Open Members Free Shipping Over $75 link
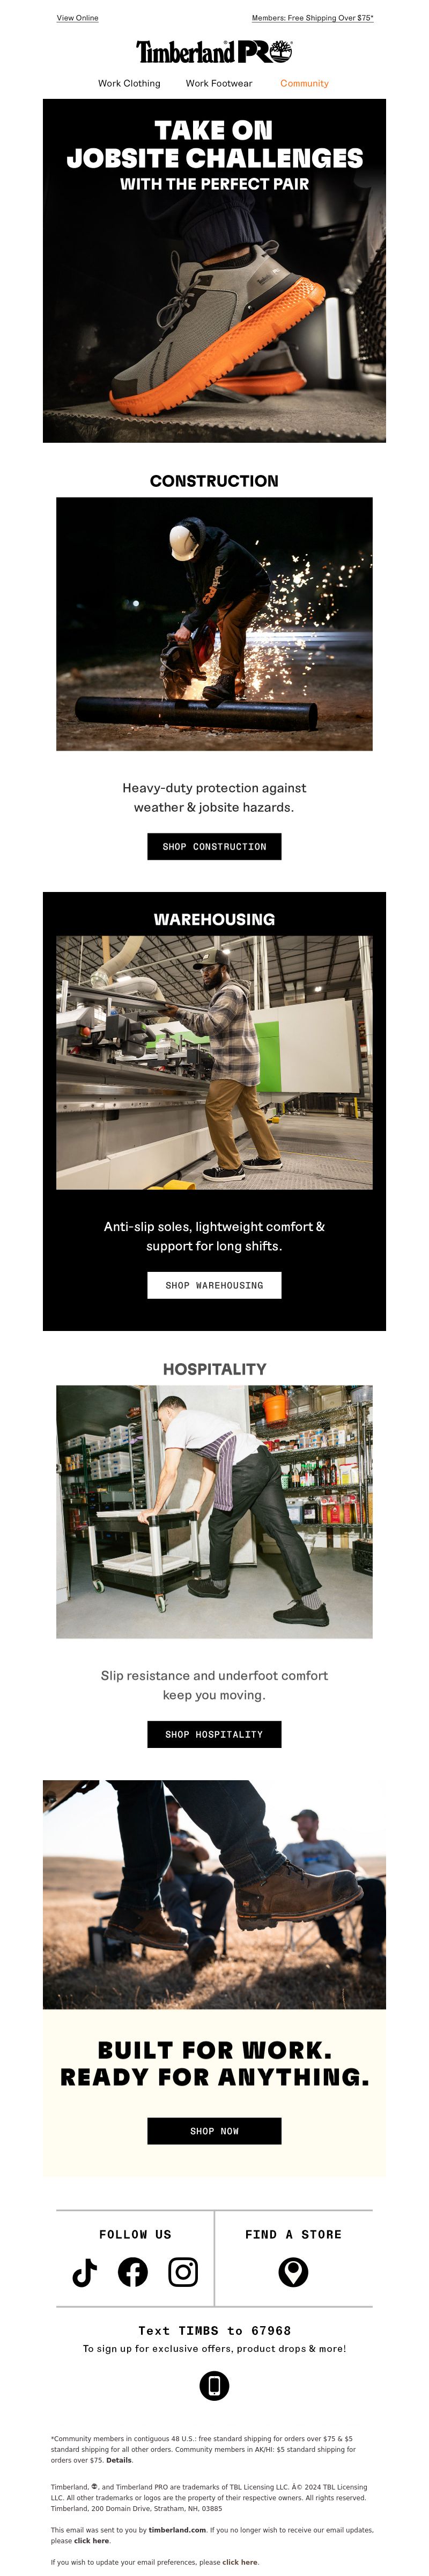 pyautogui.click(x=312, y=18)
